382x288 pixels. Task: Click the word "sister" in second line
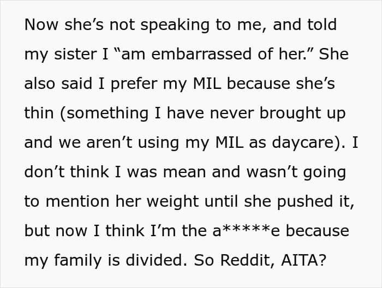point(75,54)
